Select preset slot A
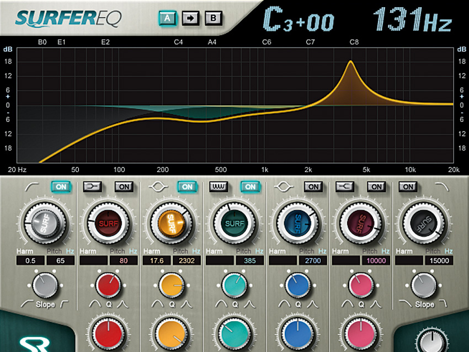The height and width of the screenshot is (352, 469). [167, 18]
